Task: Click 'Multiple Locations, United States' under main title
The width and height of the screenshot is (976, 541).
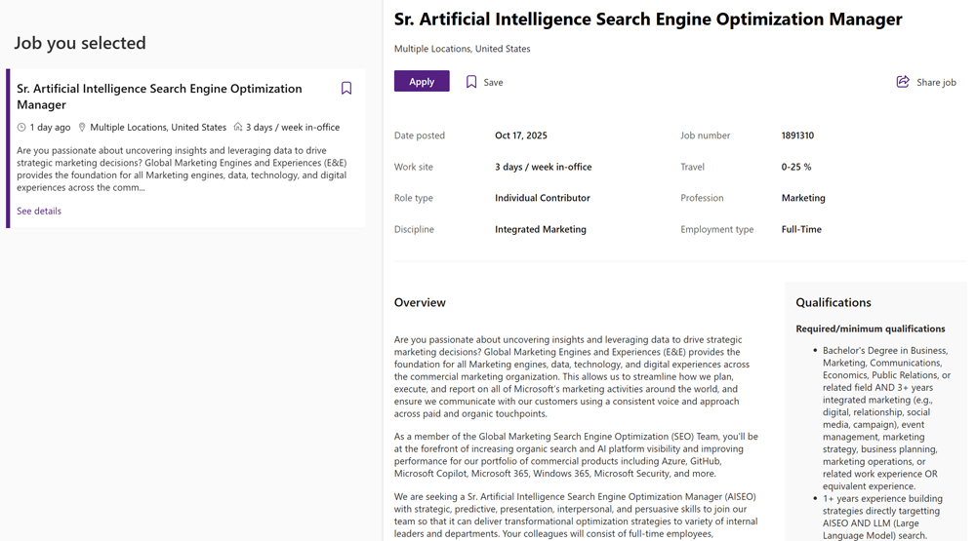Action: pos(463,49)
